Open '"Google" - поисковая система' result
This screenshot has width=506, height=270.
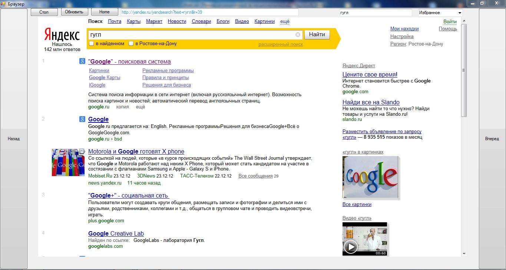click(x=129, y=62)
